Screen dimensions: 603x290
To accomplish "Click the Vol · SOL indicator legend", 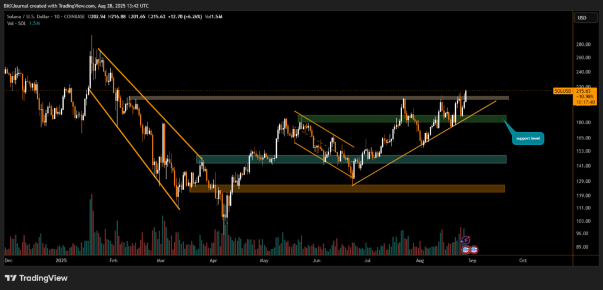I will (19, 25).
